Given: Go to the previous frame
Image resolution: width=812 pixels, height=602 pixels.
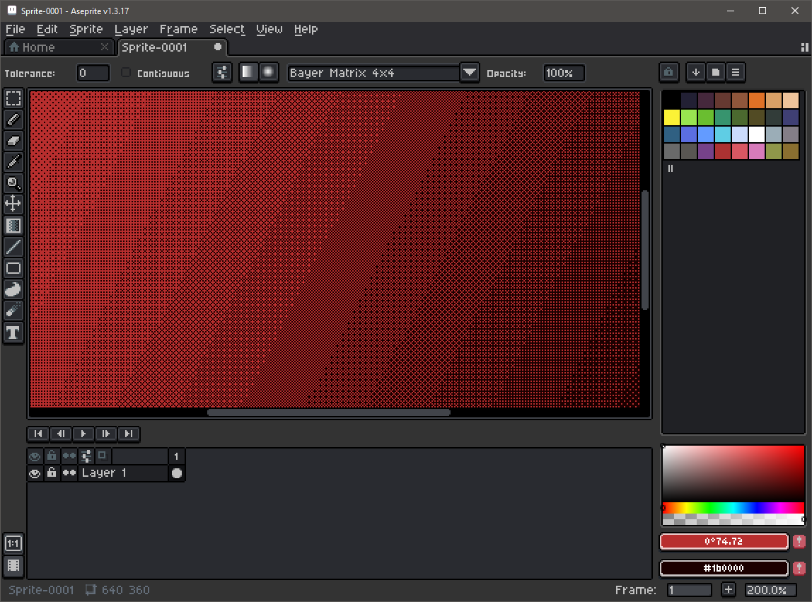Looking at the screenshot, I should 61,434.
